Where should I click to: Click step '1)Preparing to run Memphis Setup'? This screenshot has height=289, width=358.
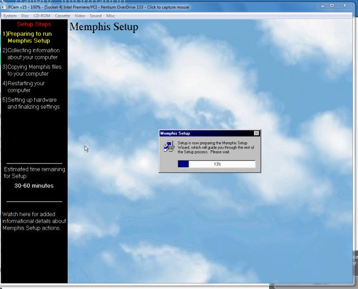[27, 38]
